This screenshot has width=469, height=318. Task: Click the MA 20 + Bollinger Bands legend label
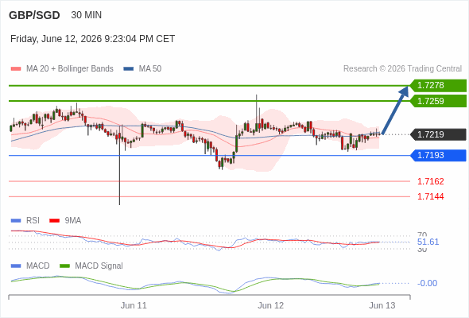70,69
